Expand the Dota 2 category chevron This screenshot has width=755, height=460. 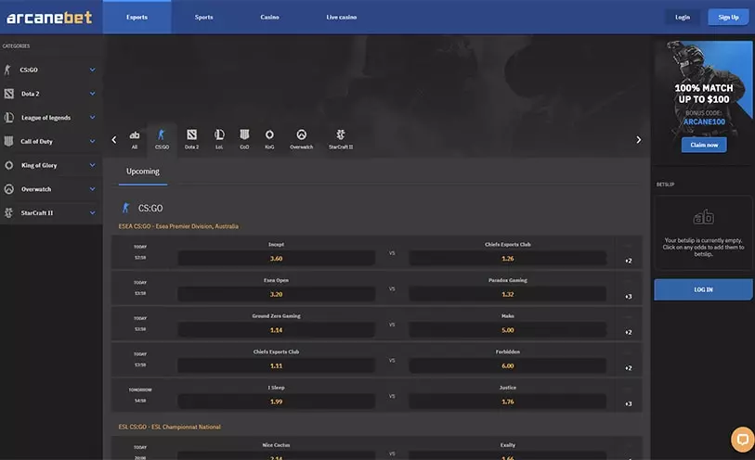(x=93, y=94)
